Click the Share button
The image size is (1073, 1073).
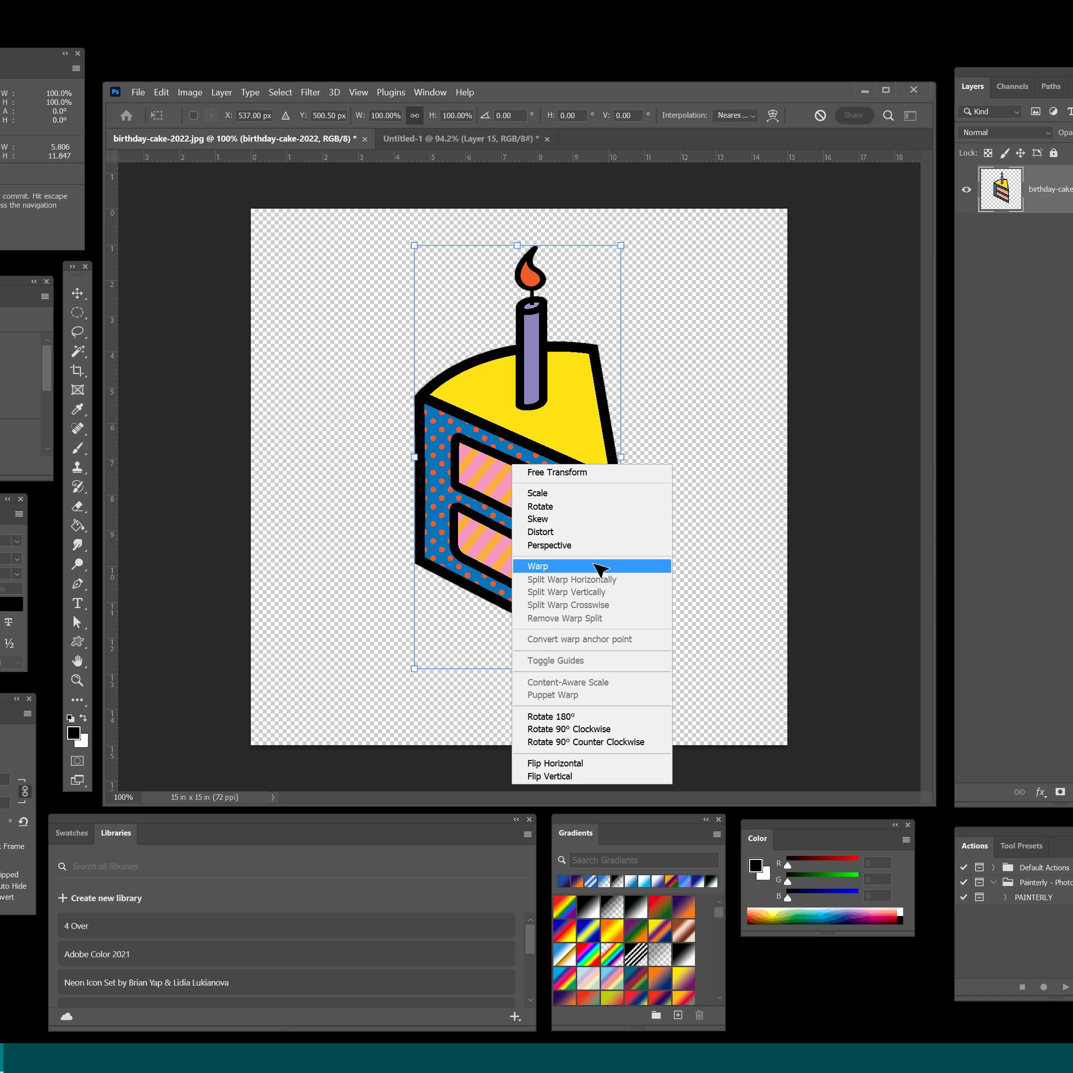[853, 116]
